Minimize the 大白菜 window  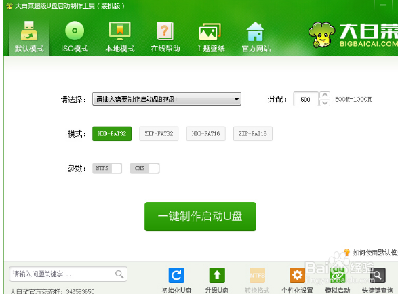tap(383, 5)
